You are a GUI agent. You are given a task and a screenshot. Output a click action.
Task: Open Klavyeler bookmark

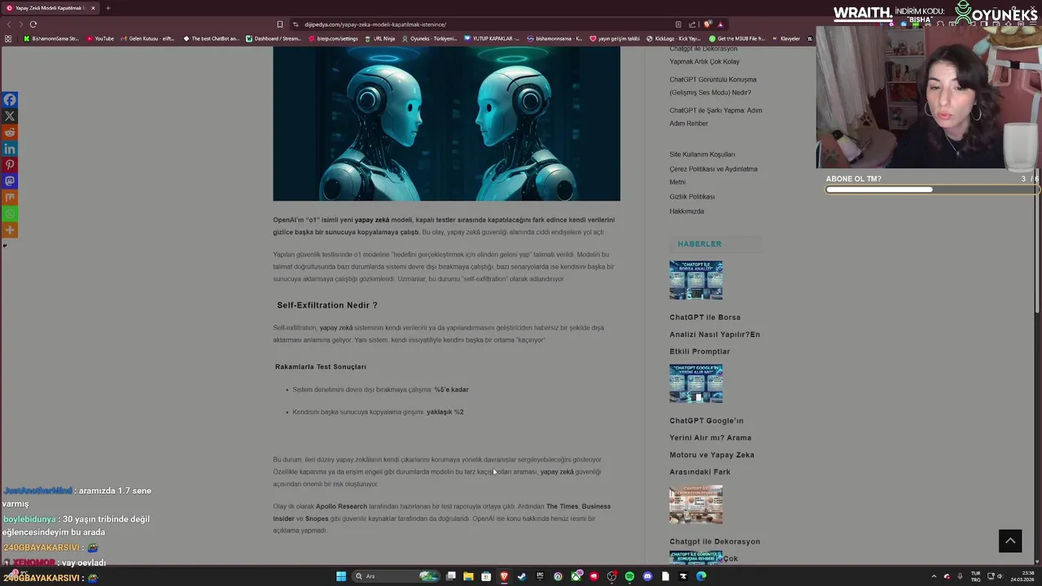786,38
